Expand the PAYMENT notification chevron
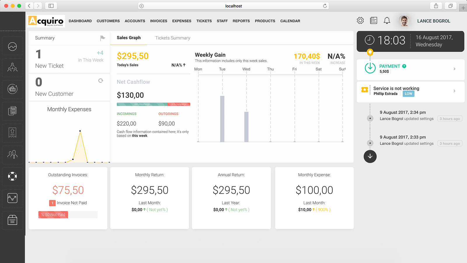Image resolution: width=467 pixels, height=263 pixels. tap(454, 69)
